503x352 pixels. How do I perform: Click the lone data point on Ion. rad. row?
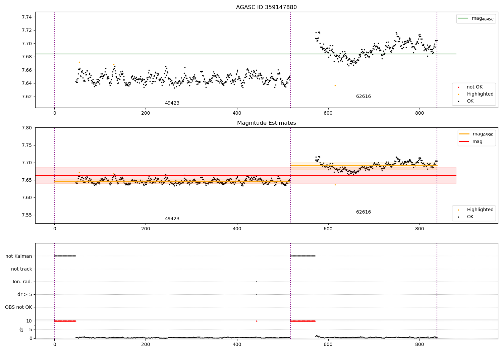click(257, 282)
